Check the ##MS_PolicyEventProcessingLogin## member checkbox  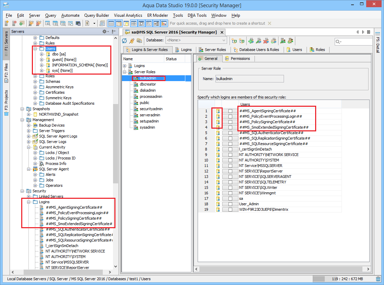pyautogui.click(x=230, y=116)
